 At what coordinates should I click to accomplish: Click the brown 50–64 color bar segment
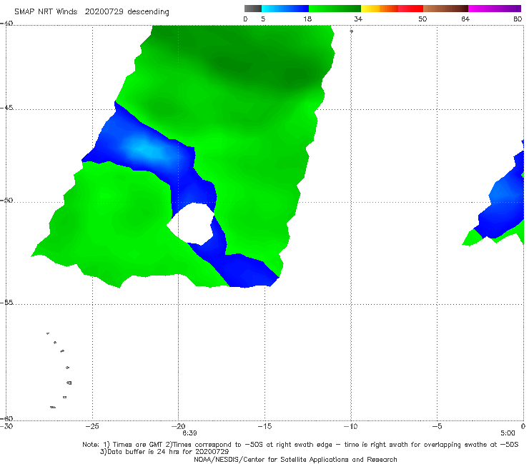tap(445, 9)
